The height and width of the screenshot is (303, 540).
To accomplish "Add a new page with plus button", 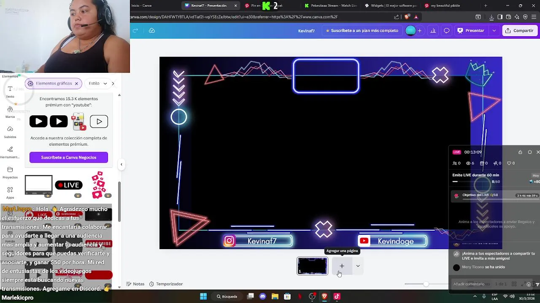I will tap(342, 266).
